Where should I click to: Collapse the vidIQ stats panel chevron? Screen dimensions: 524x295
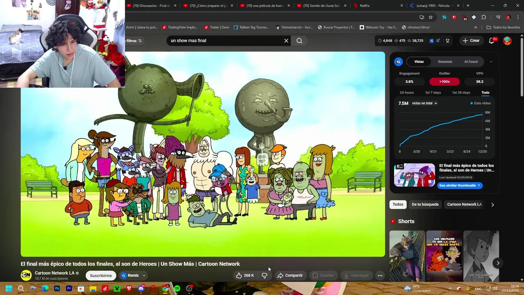491,61
